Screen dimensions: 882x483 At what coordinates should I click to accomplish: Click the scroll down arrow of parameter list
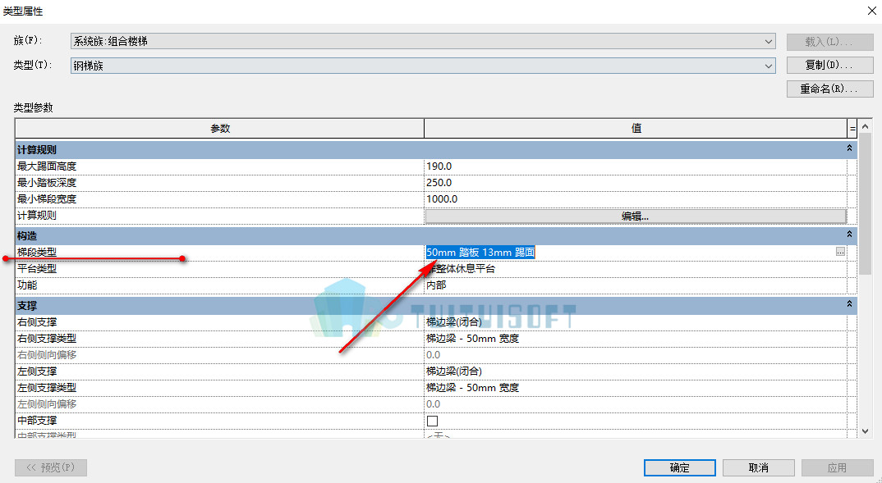[865, 431]
